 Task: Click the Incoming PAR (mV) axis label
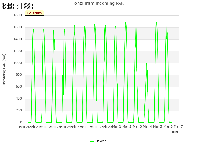[x=4, y=70]
